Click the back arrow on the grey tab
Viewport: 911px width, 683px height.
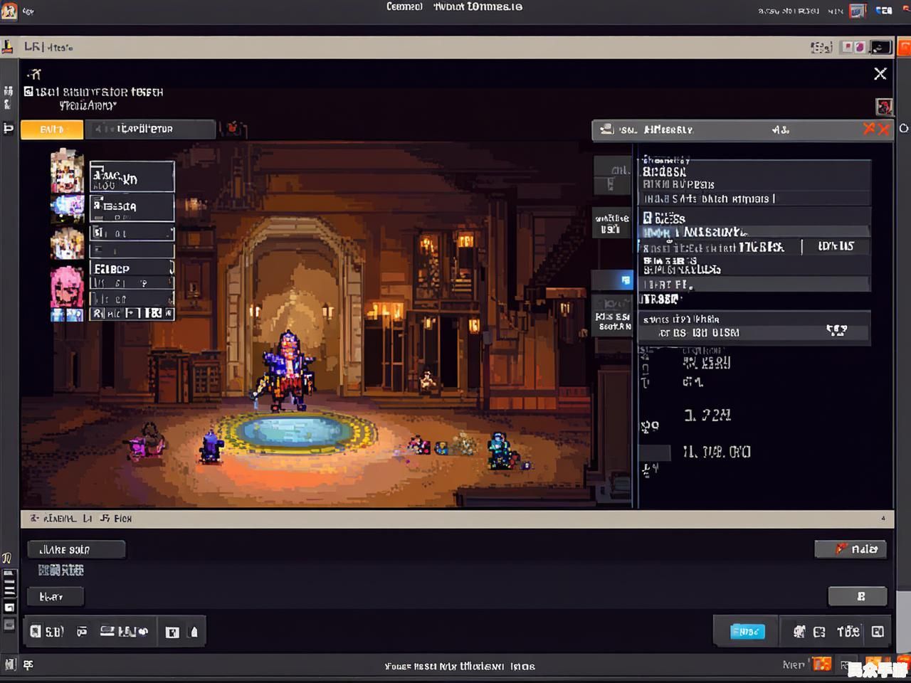tap(100, 129)
